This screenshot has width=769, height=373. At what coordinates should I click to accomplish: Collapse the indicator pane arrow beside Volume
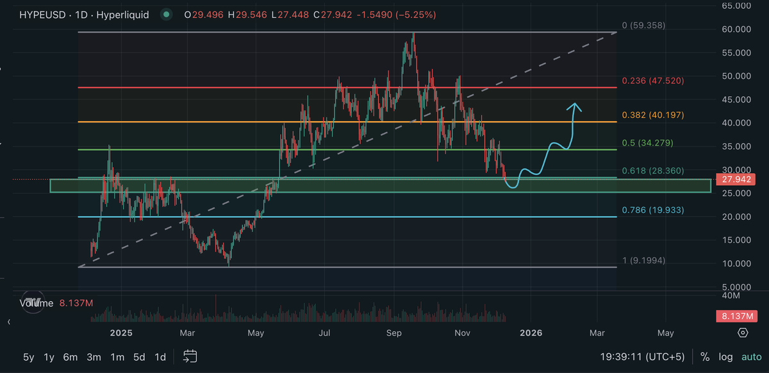pos(9,322)
